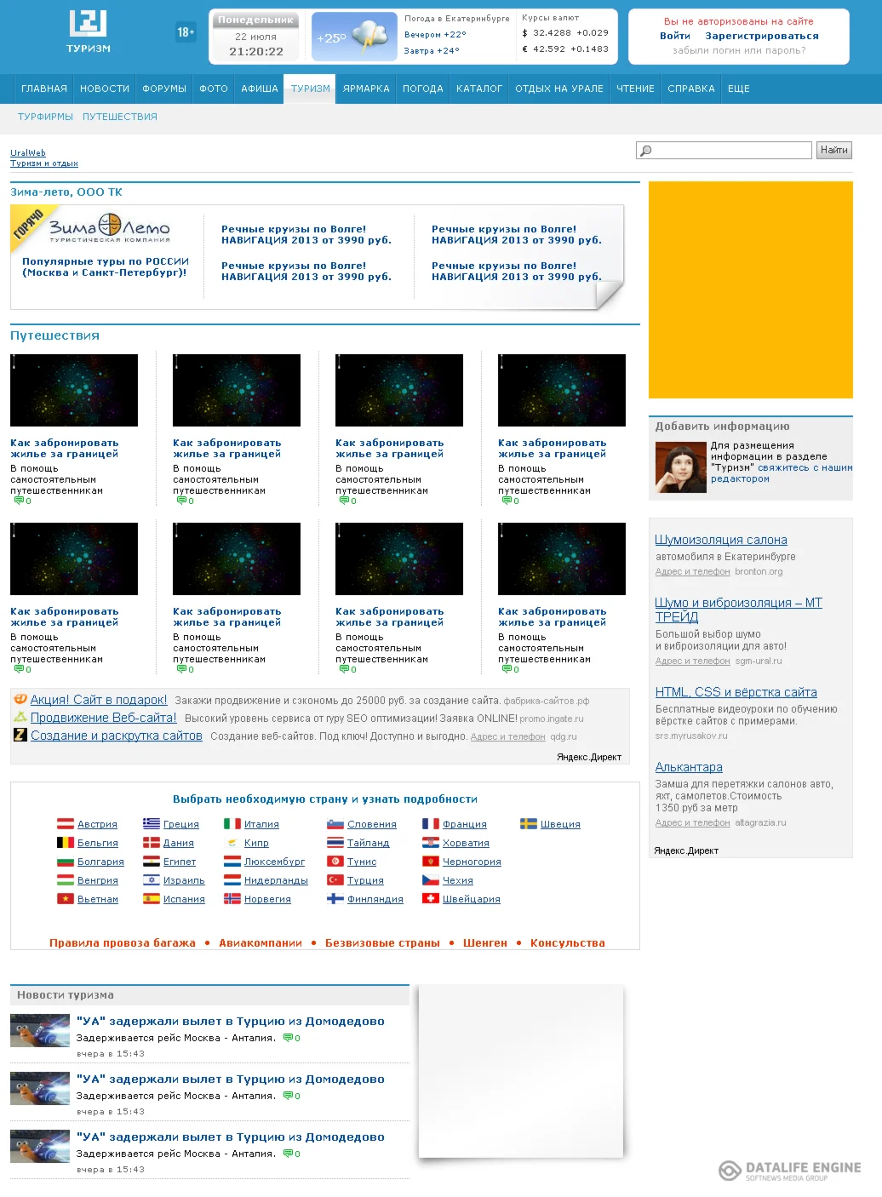Open the first УА задержали вылет news thumbnail
The height and width of the screenshot is (1197, 882).
click(40, 1030)
